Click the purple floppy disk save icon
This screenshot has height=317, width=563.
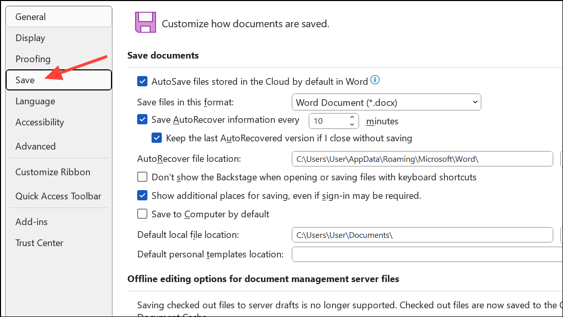point(145,23)
